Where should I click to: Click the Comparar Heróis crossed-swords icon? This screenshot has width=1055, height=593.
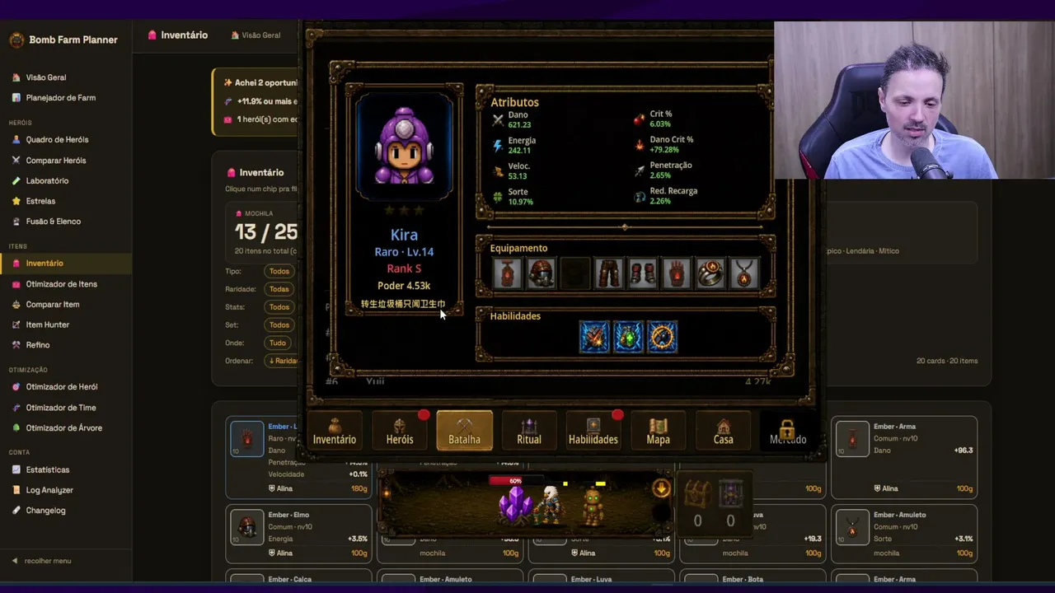tap(16, 161)
